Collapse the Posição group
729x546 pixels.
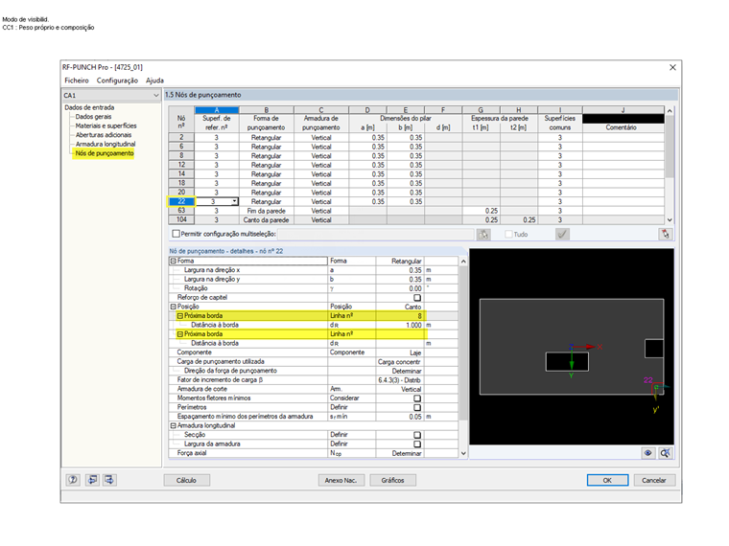pyautogui.click(x=173, y=307)
